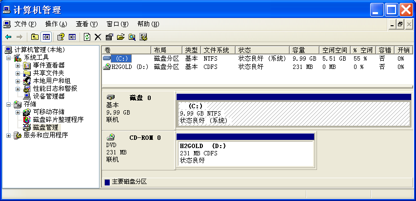Select the (C:) row in volume list
416x201 pixels.
pyautogui.click(x=258, y=59)
